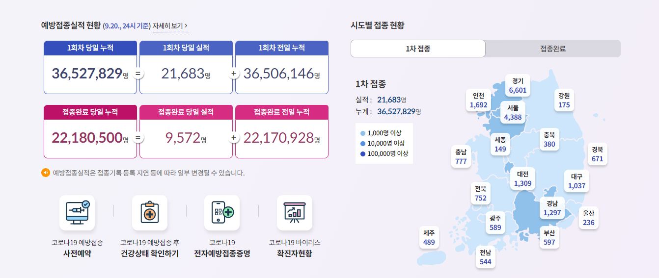
Task: Click the plus sign in 1회차 row
Action: [234, 74]
